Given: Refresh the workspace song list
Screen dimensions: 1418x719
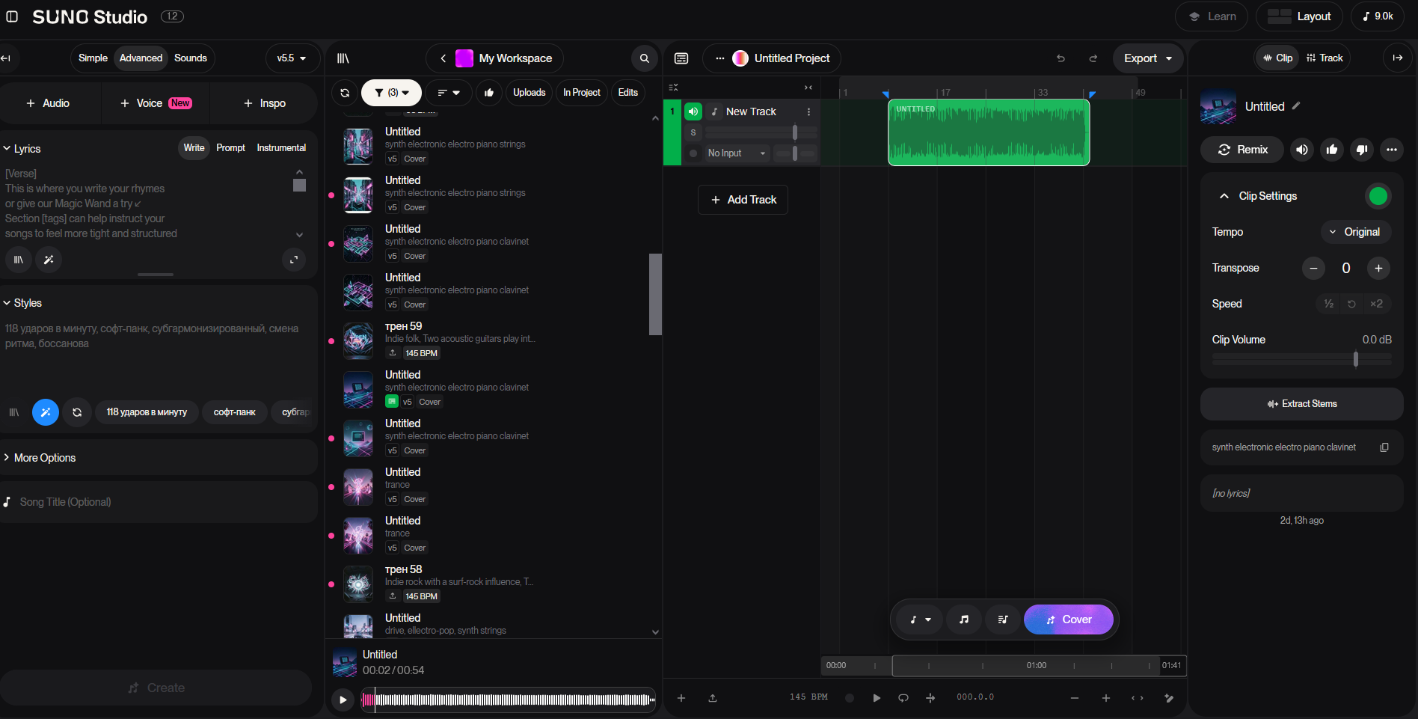Looking at the screenshot, I should 345,93.
